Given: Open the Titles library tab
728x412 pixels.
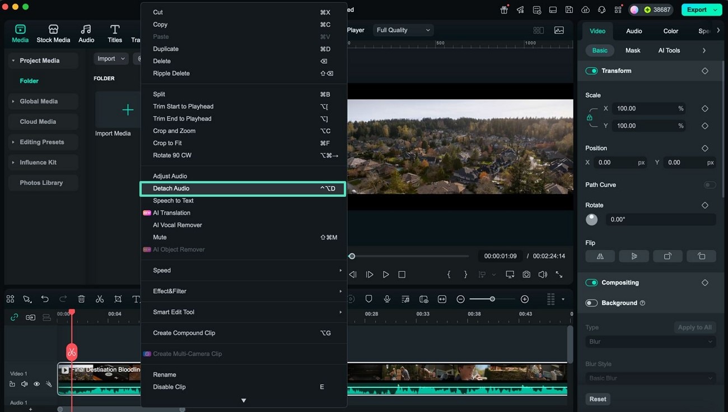Looking at the screenshot, I should coord(115,34).
